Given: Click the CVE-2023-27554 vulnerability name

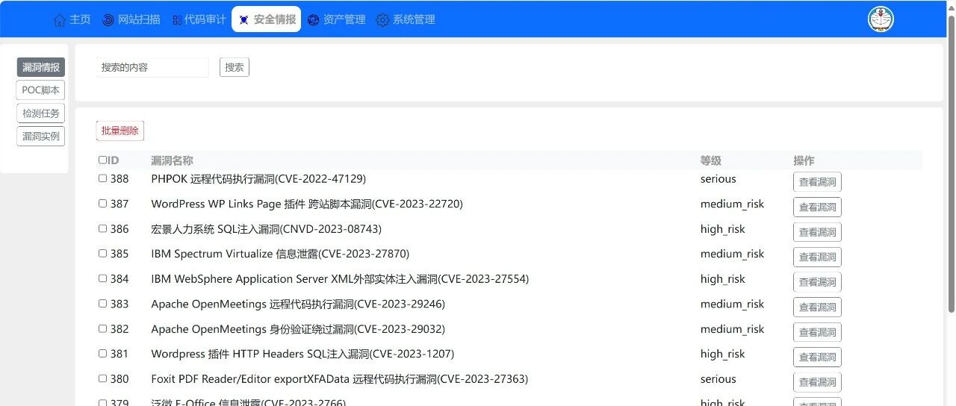Looking at the screenshot, I should pyautogui.click(x=340, y=279).
